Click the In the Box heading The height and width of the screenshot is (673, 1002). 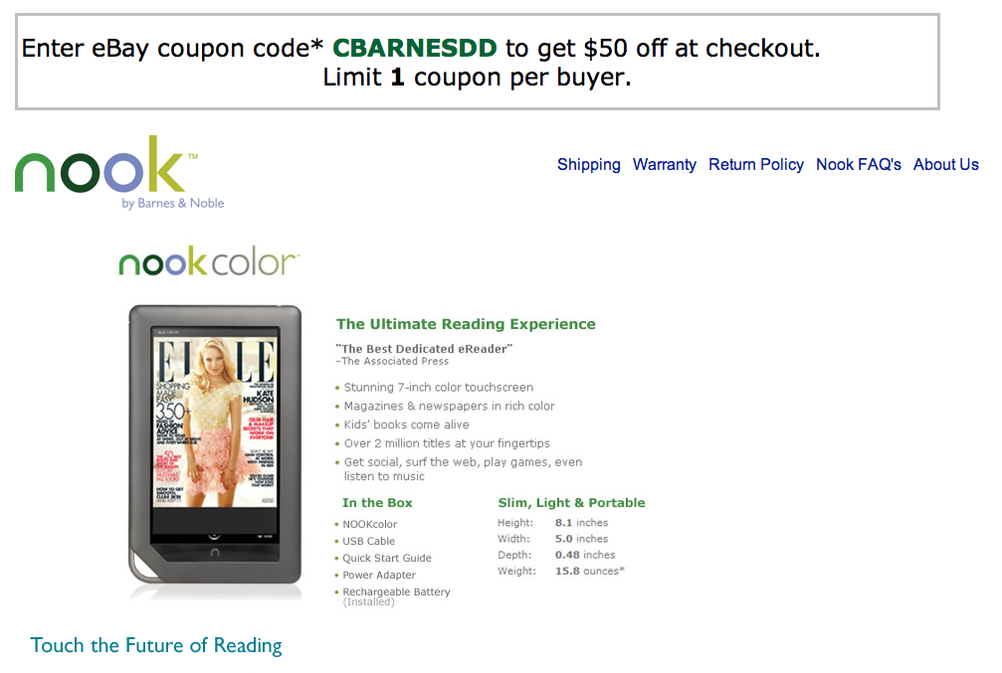coord(377,503)
